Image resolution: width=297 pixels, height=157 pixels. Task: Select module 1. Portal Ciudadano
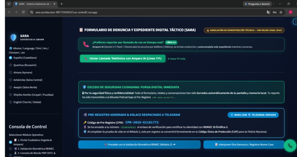click(x=30, y=142)
